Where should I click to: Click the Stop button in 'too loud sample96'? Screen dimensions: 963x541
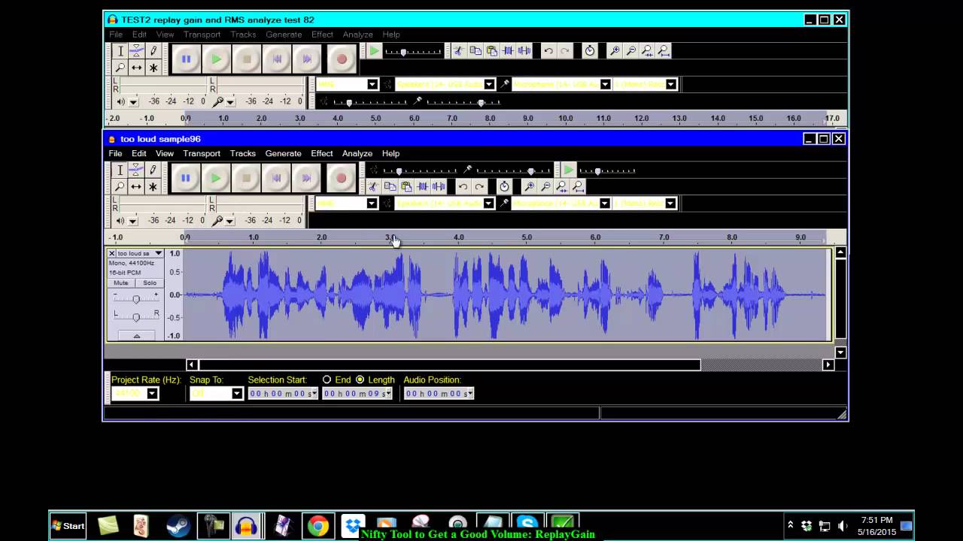pos(246,178)
